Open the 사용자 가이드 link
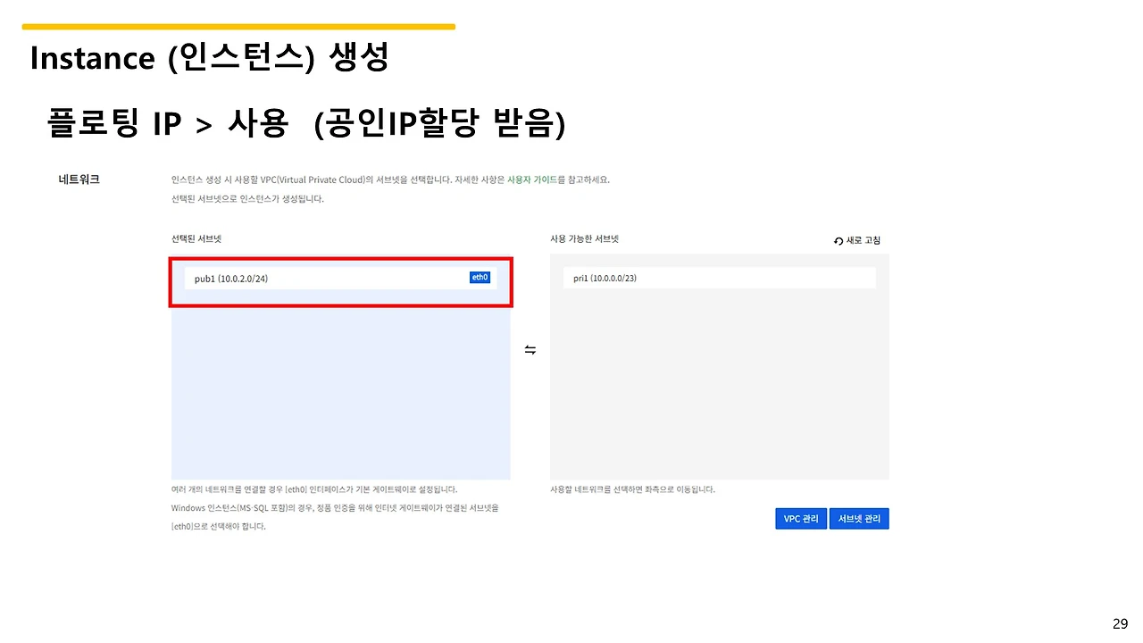Viewport: 1143px width, 643px height. click(x=532, y=179)
